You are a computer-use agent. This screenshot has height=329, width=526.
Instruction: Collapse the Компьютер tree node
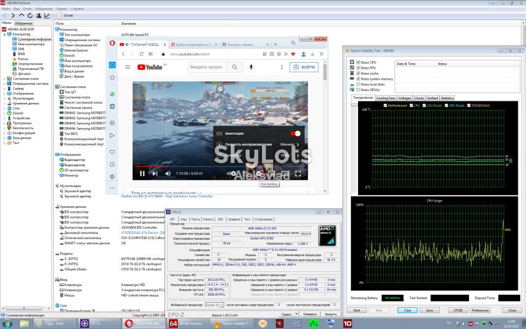(x=4, y=34)
